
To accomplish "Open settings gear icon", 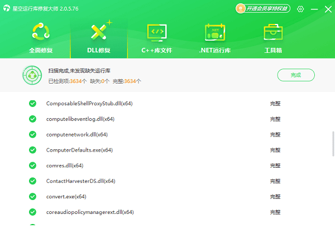I will pos(300,9).
